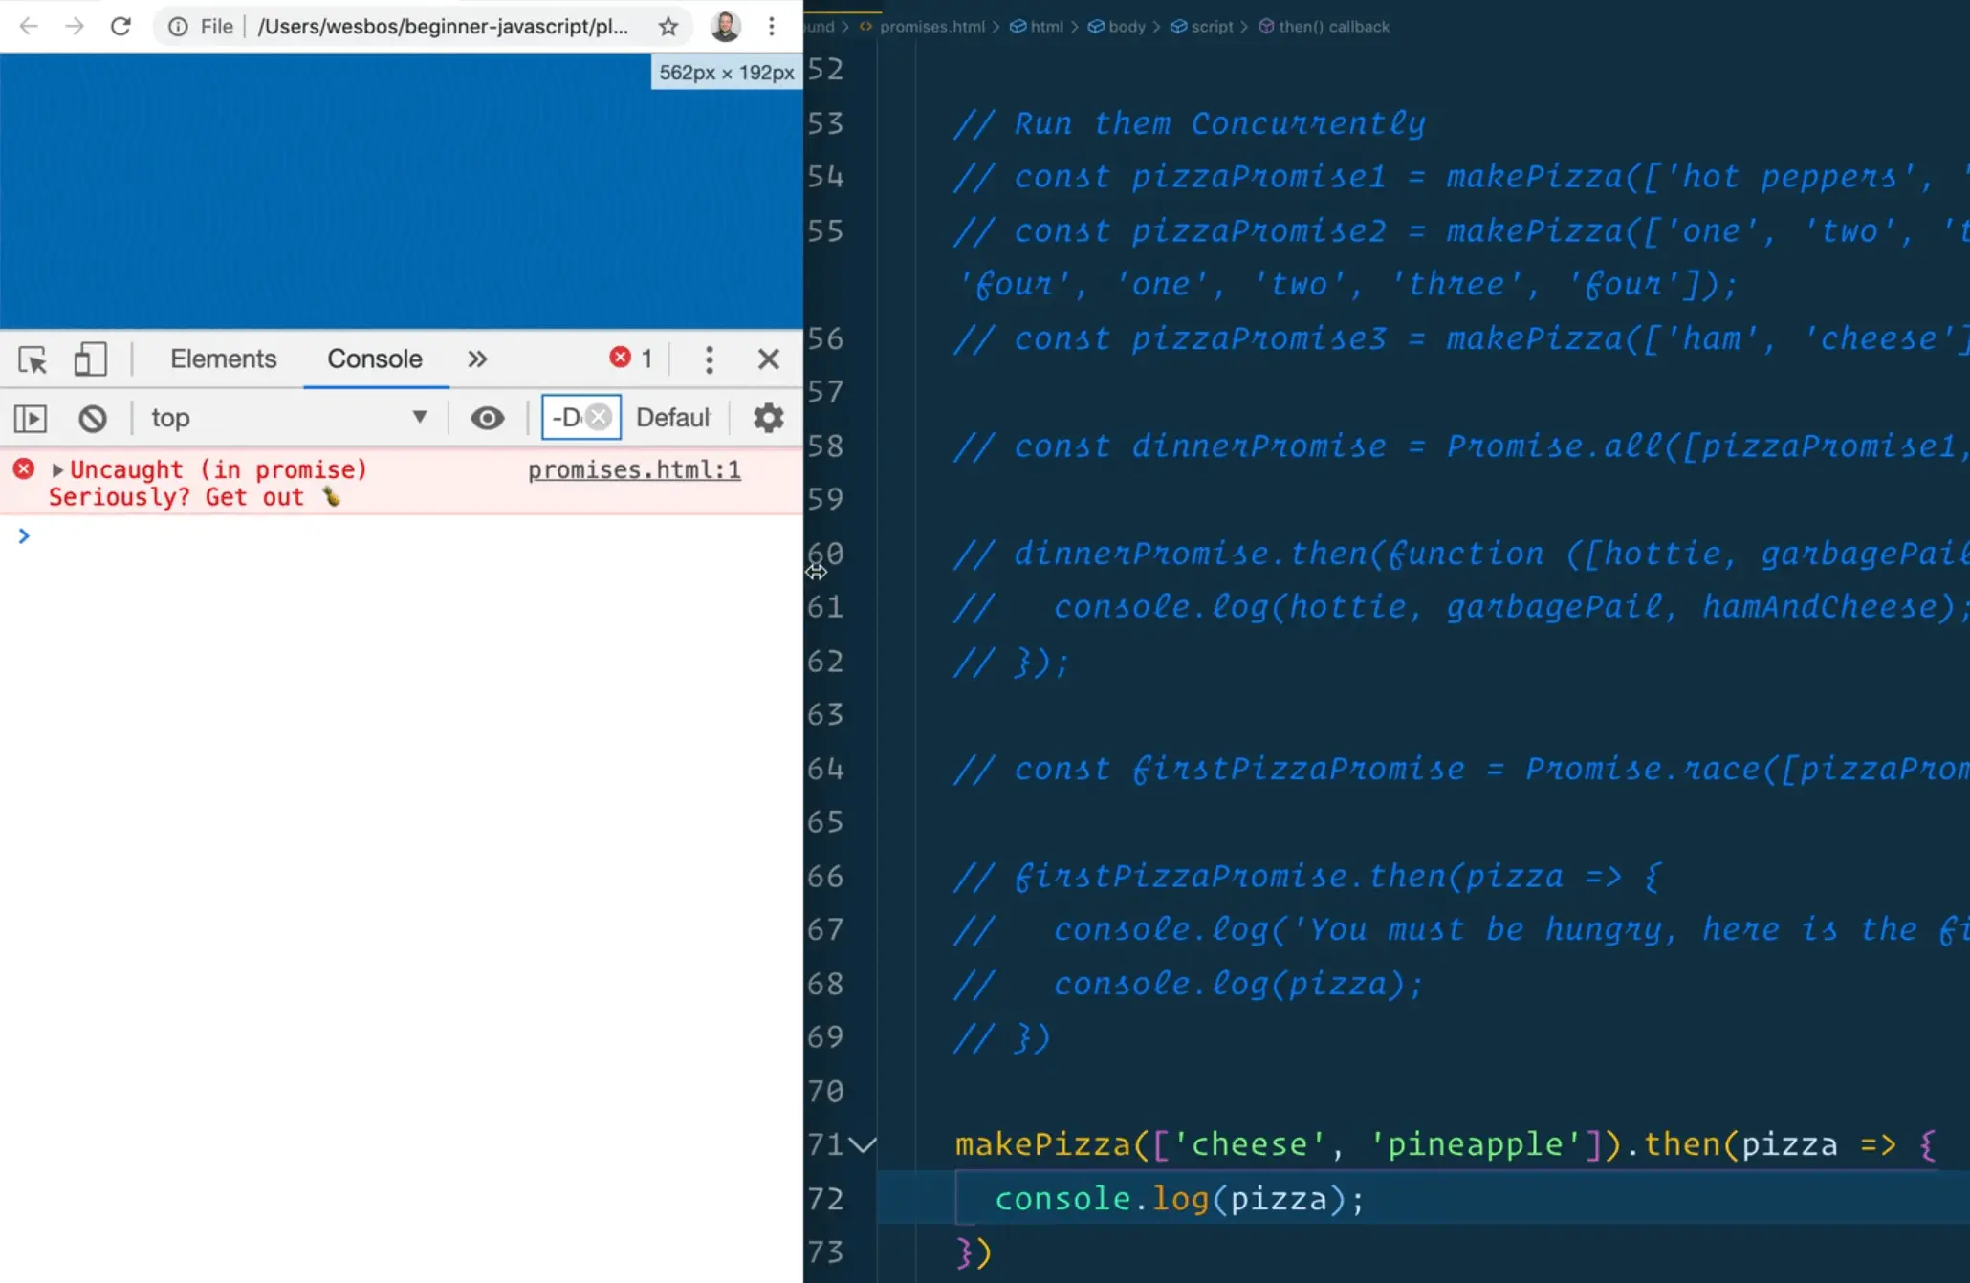Click promises.html in editor breadcrumb

931,27
